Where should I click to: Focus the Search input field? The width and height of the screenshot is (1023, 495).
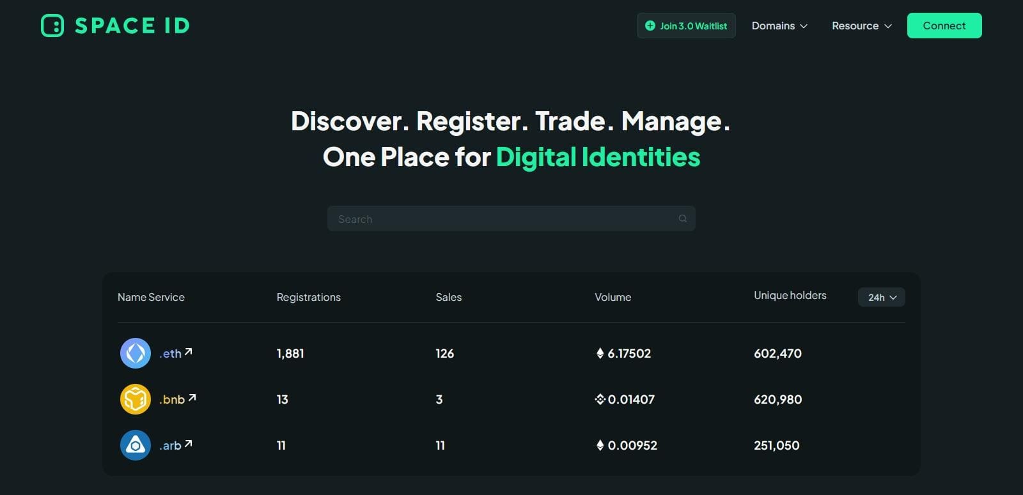pos(511,218)
